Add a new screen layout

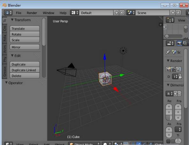[116, 13]
